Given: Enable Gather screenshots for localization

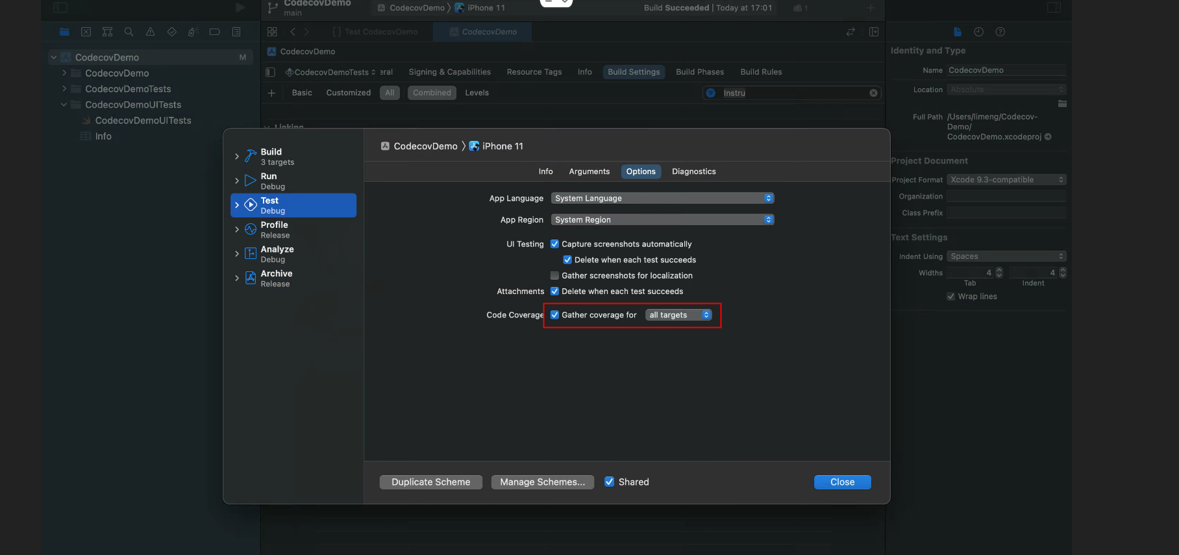Looking at the screenshot, I should [x=554, y=276].
